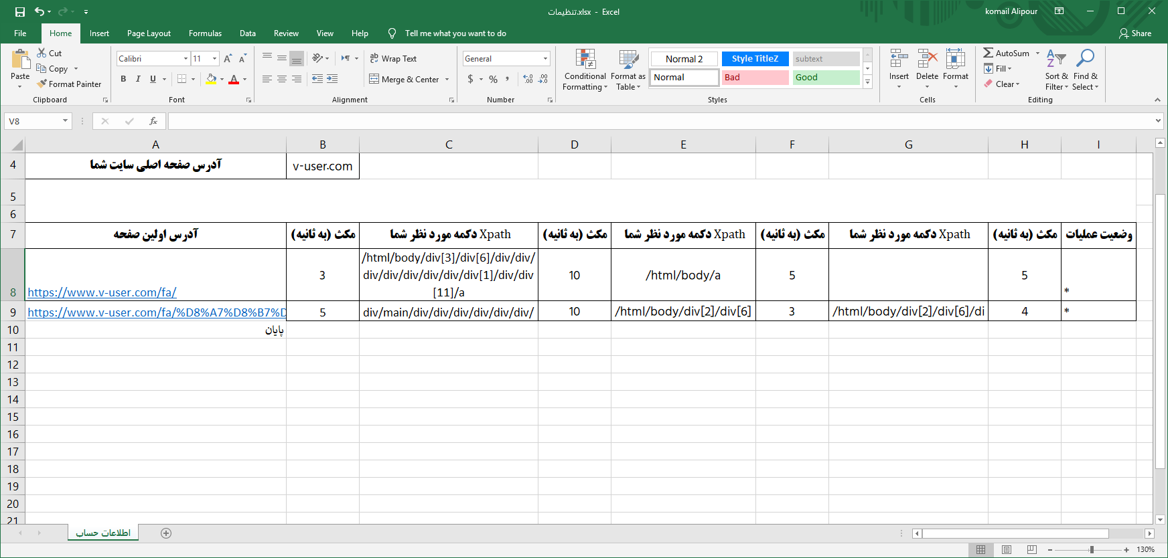Apply the Good cell style
This screenshot has height=558, width=1168.
(x=826, y=78)
